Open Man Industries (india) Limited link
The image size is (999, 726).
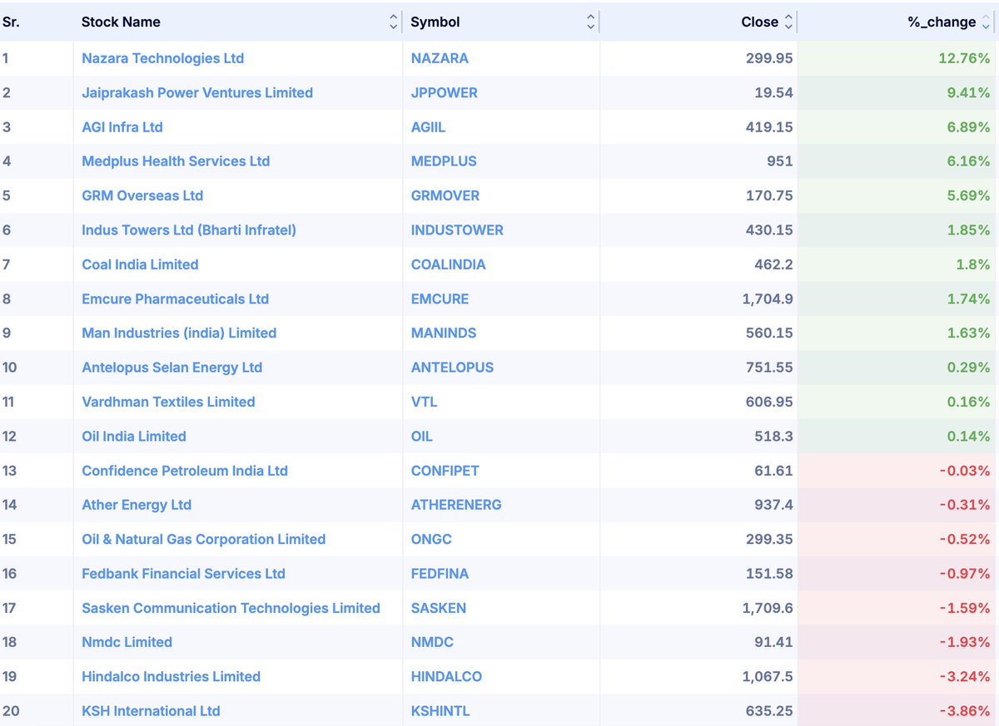179,333
